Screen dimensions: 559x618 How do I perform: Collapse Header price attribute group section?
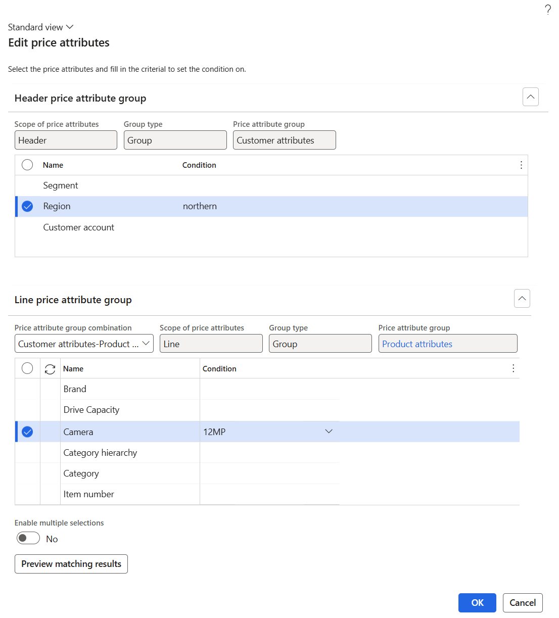click(531, 97)
